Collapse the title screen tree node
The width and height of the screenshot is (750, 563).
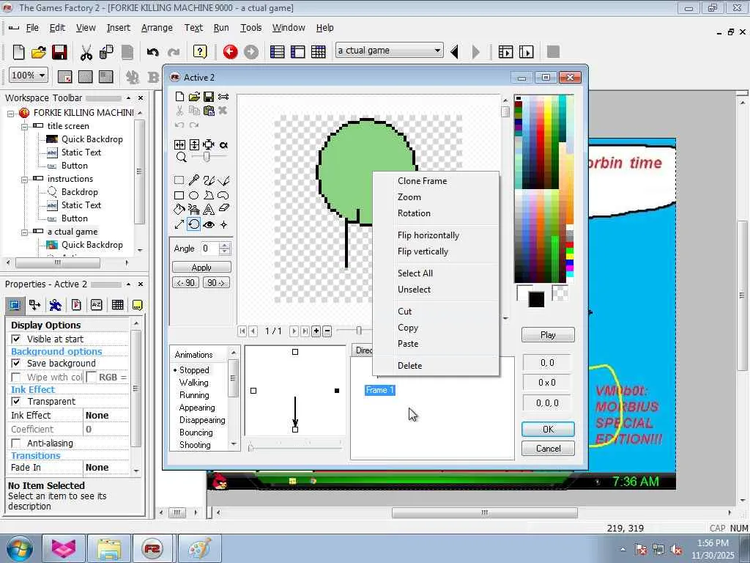click(24, 126)
